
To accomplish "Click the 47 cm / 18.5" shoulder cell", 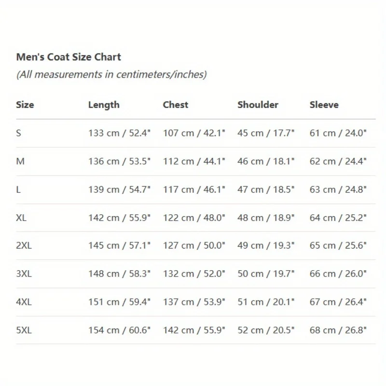I will tap(265, 190).
